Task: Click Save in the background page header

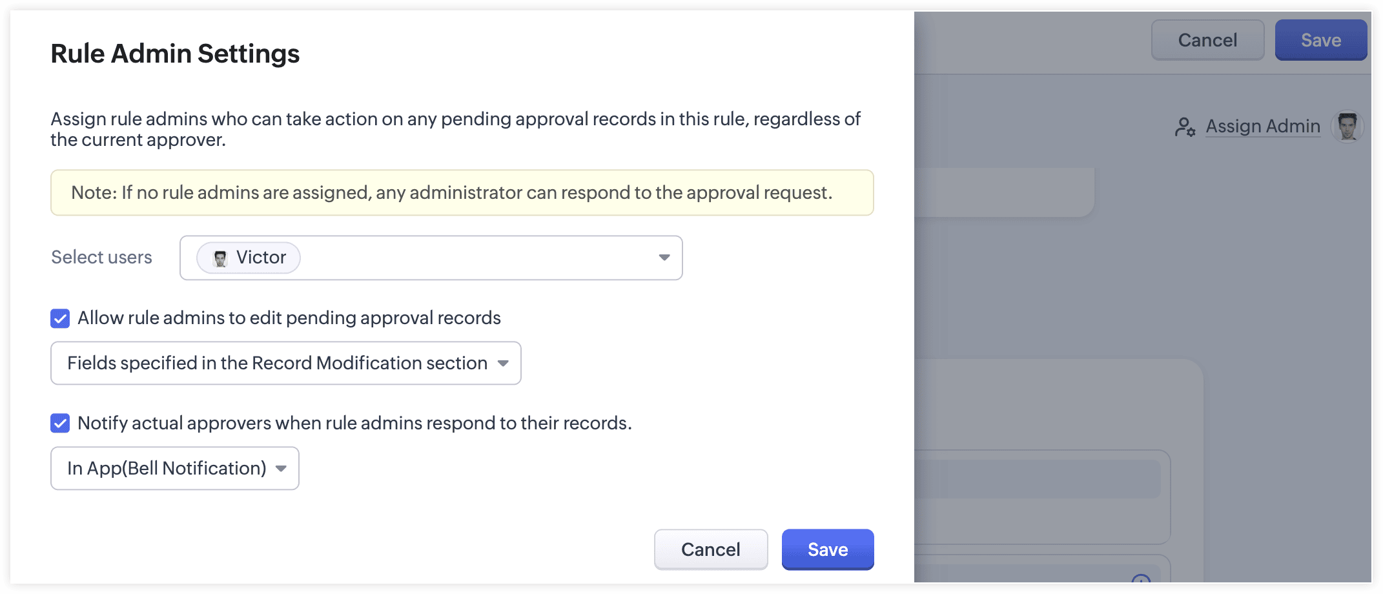Action: coord(1321,40)
